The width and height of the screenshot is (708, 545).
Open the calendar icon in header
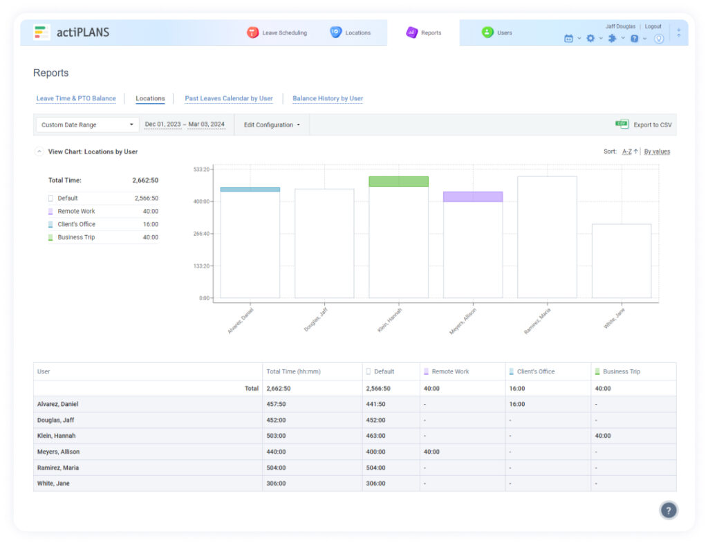click(568, 39)
